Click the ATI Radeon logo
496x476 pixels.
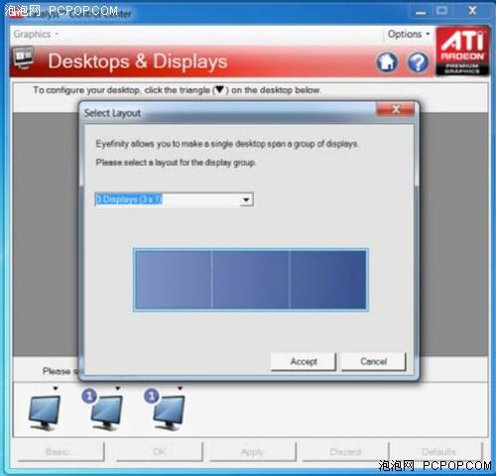coord(462,52)
